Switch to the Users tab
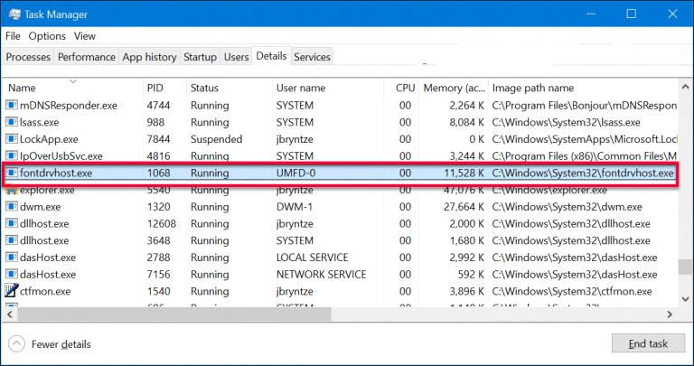The height and width of the screenshot is (366, 694). pyautogui.click(x=236, y=57)
